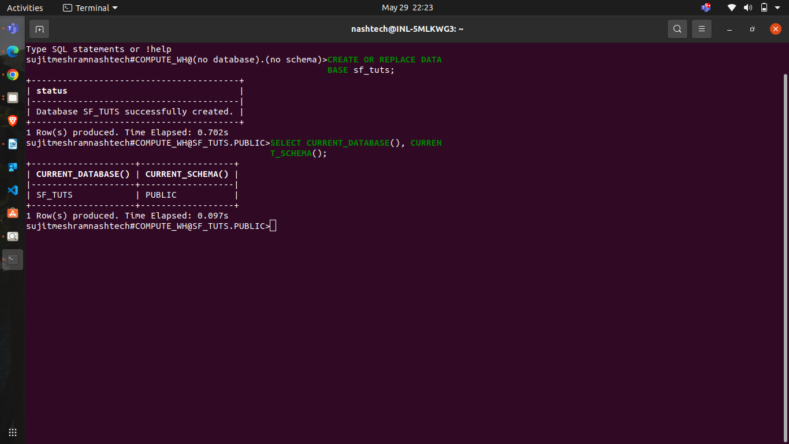The width and height of the screenshot is (789, 444).
Task: Expand the system menu arrow
Action: pyautogui.click(x=778, y=8)
